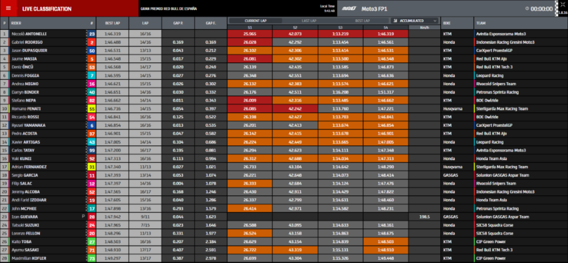Click rider number badge 23 for Antonelli
Viewport: 568px width, 263px height.
[92, 34]
